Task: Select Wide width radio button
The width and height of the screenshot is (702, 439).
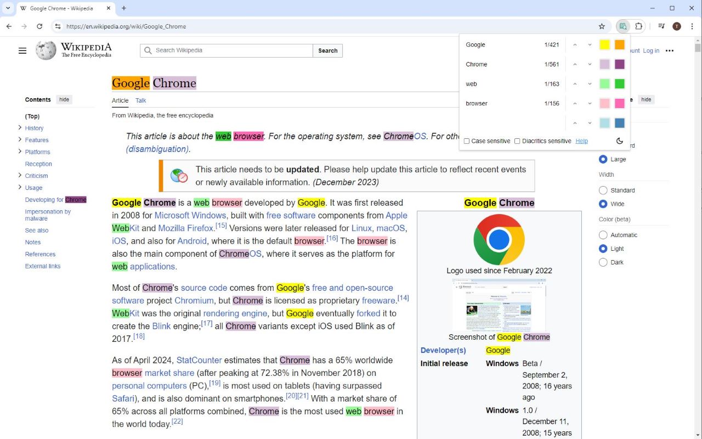Action: [x=603, y=204]
